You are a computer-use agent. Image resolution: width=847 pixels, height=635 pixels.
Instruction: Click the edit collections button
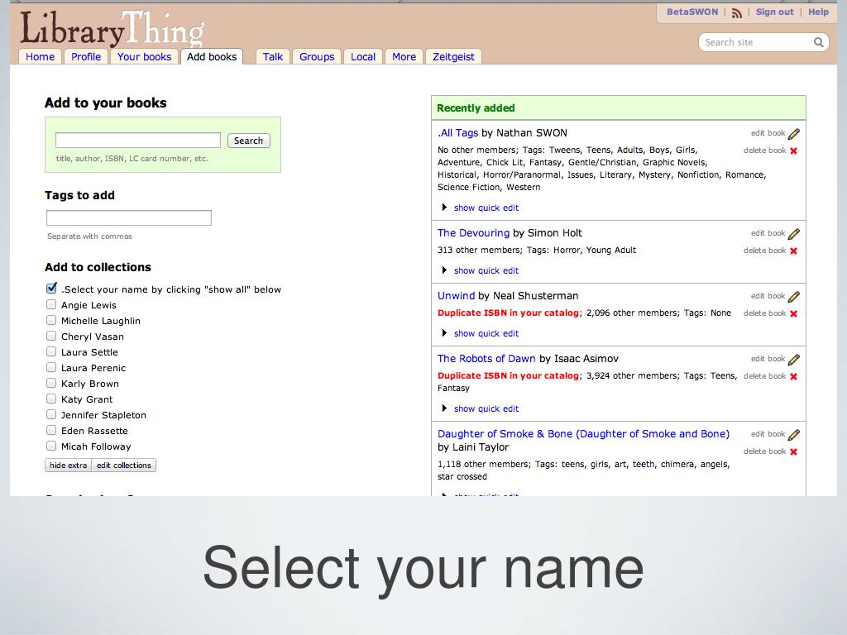(x=124, y=465)
